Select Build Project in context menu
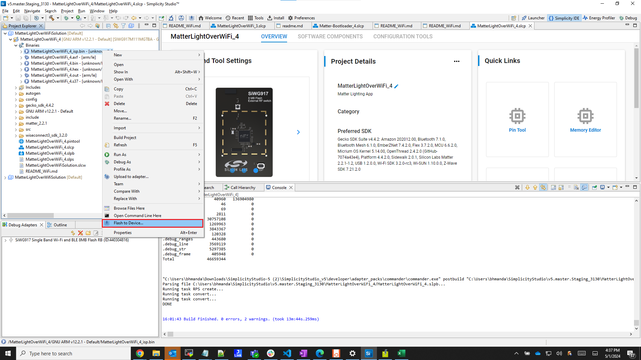This screenshot has height=360, width=641. pos(153,138)
